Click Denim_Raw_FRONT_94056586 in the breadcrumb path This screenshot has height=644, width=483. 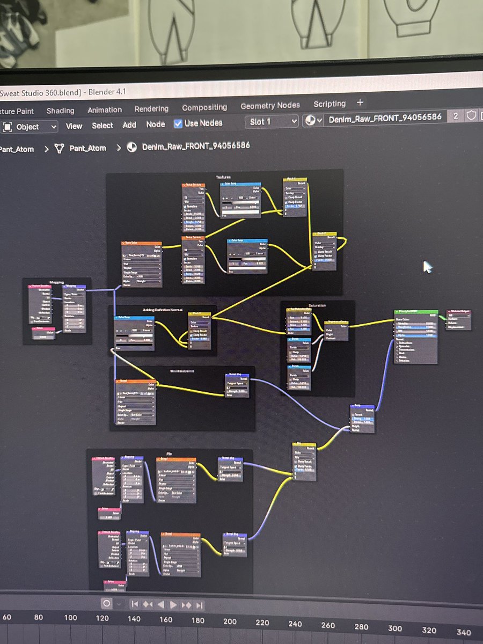coord(196,146)
